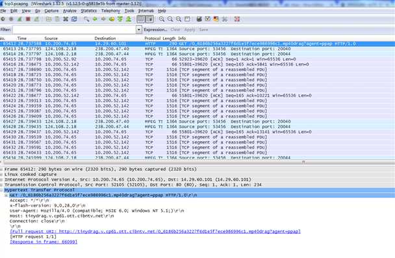Screen dimensions: 395x258
Task: Sort by the Time column header
Action: click(x=22, y=38)
